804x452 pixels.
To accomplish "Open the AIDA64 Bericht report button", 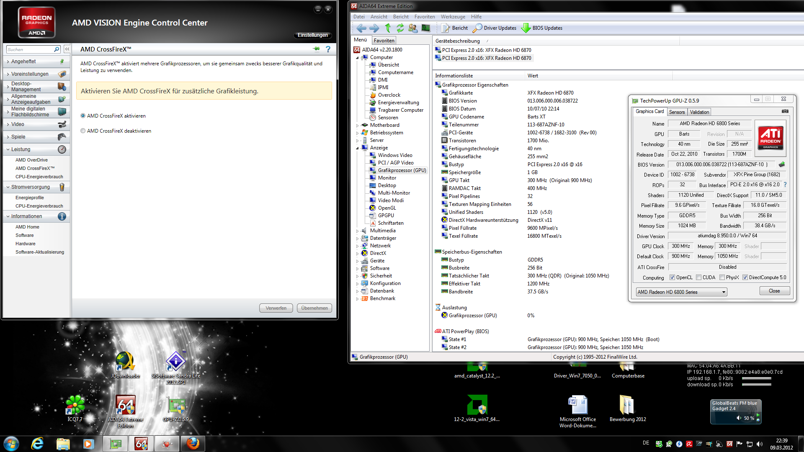I will (455, 28).
